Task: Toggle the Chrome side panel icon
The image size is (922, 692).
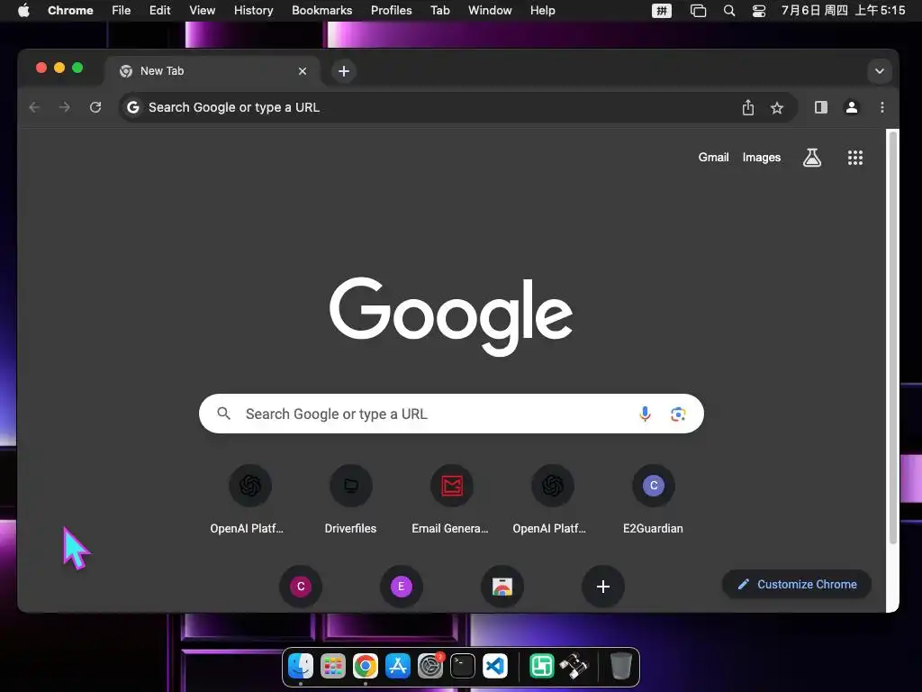Action: click(x=821, y=107)
